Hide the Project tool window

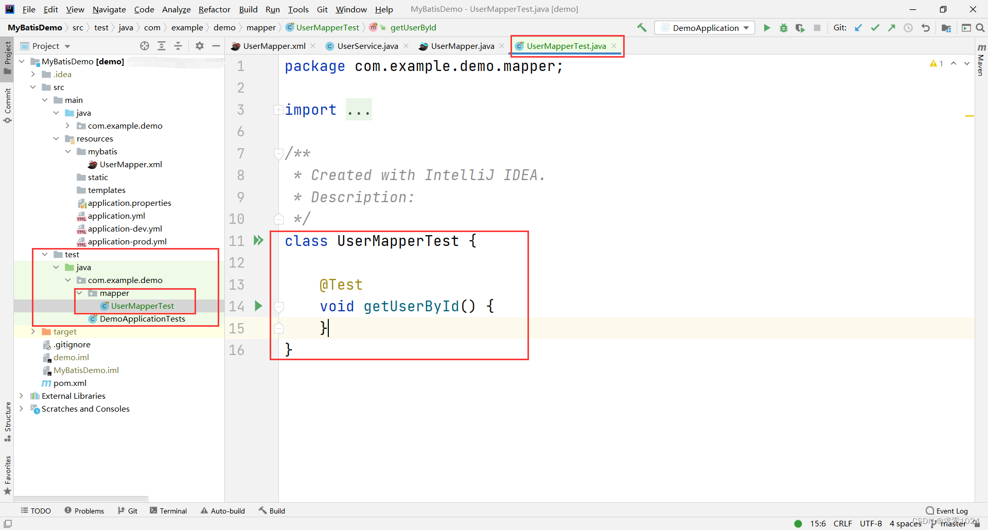coord(216,46)
